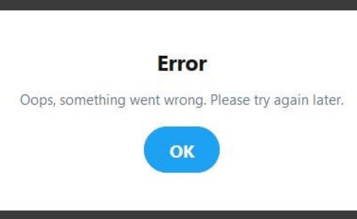Click the word 'something' in the message
This screenshot has height=219, width=357.
point(93,100)
